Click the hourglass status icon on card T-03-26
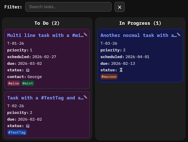 (121, 70)
